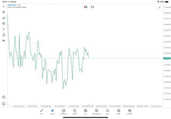171x119 pixels.
Task: Open the indicators list icon
Action: 3,18
